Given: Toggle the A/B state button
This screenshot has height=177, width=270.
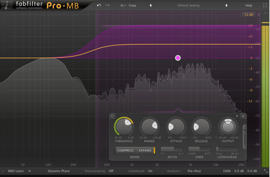Looking at the screenshot, I should click(123, 5).
